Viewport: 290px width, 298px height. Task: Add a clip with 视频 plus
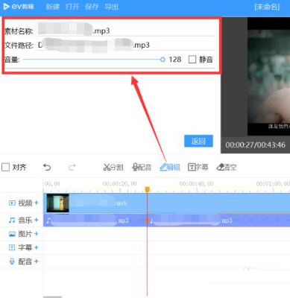pyautogui.click(x=37, y=203)
